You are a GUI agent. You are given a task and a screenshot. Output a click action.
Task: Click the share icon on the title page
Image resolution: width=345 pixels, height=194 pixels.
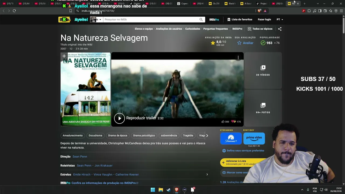[x=280, y=29]
